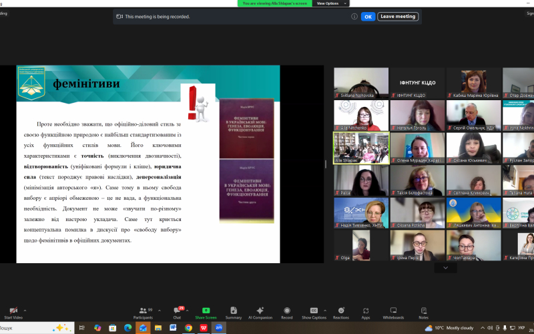Open File Explorer from the taskbar
This screenshot has height=334, width=534.
point(158,328)
